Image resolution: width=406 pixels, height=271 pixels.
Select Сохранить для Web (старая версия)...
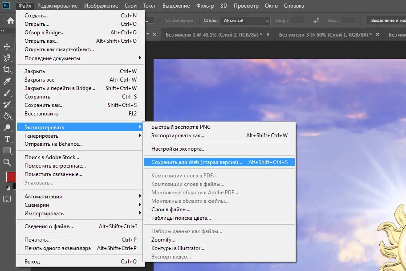pos(219,162)
